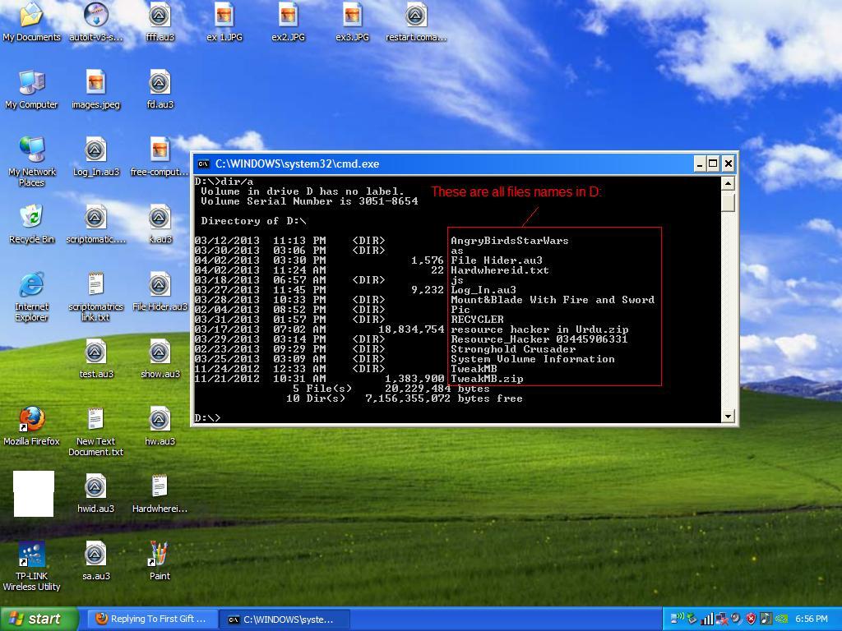Click '7,156,355,072 bytes free' text
Image resolution: width=842 pixels, height=631 pixels.
coord(444,398)
